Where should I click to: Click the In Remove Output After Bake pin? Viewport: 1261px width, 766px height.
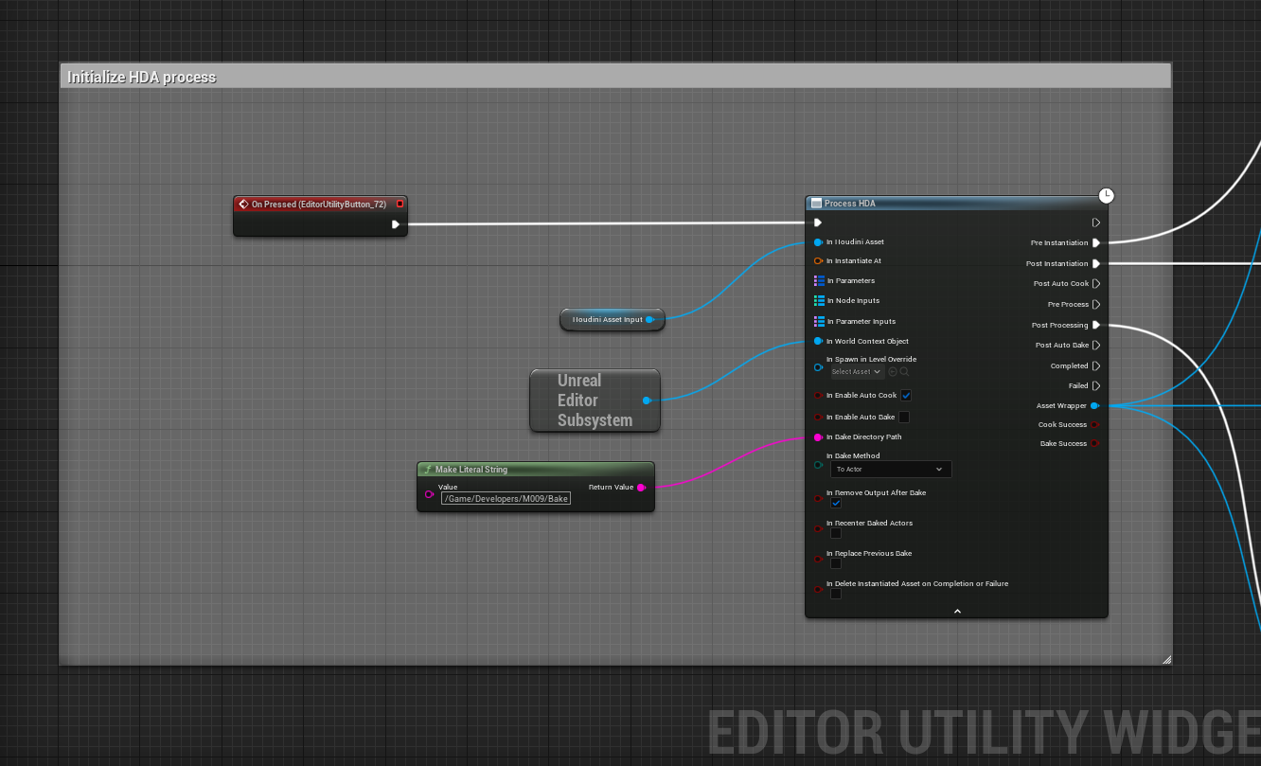pos(818,498)
